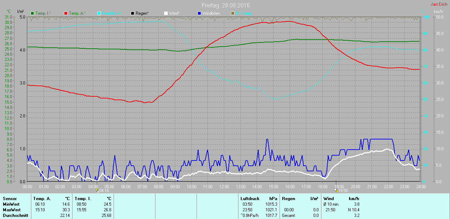
Task: Click the Durchschnitt row label
Action: click(15, 215)
